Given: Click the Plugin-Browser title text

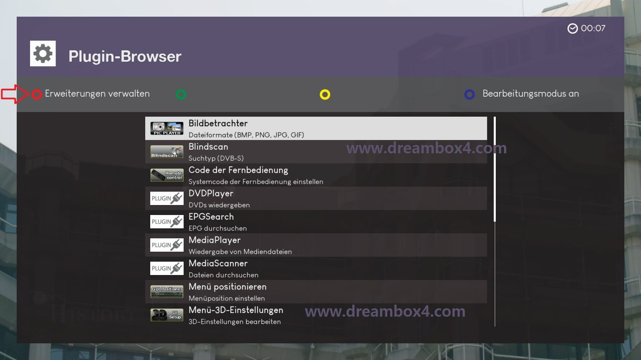Looking at the screenshot, I should pos(125,56).
